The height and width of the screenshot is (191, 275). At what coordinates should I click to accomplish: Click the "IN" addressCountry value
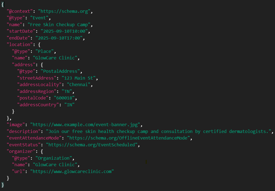pos(69,105)
